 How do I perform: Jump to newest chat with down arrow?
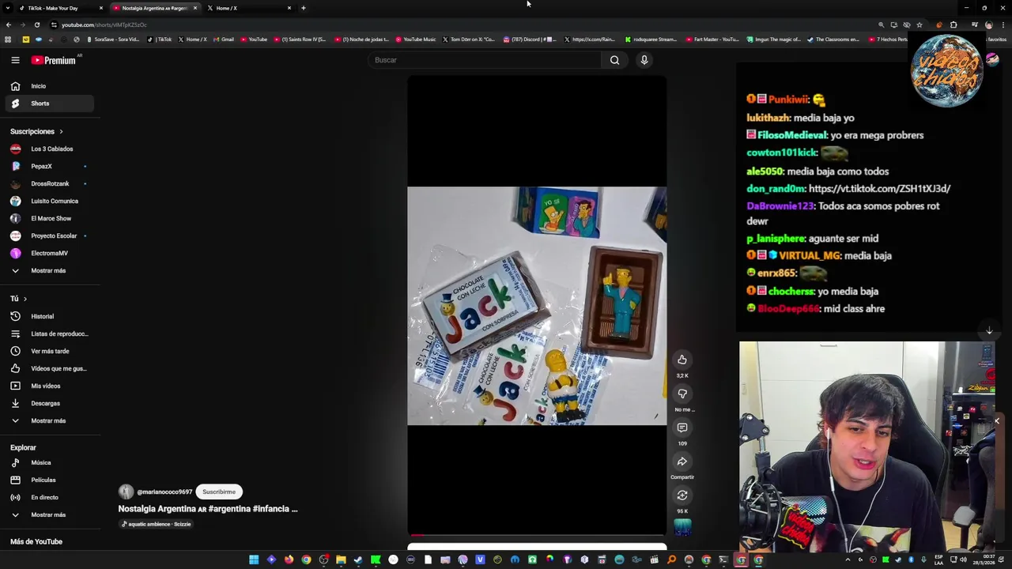click(989, 330)
